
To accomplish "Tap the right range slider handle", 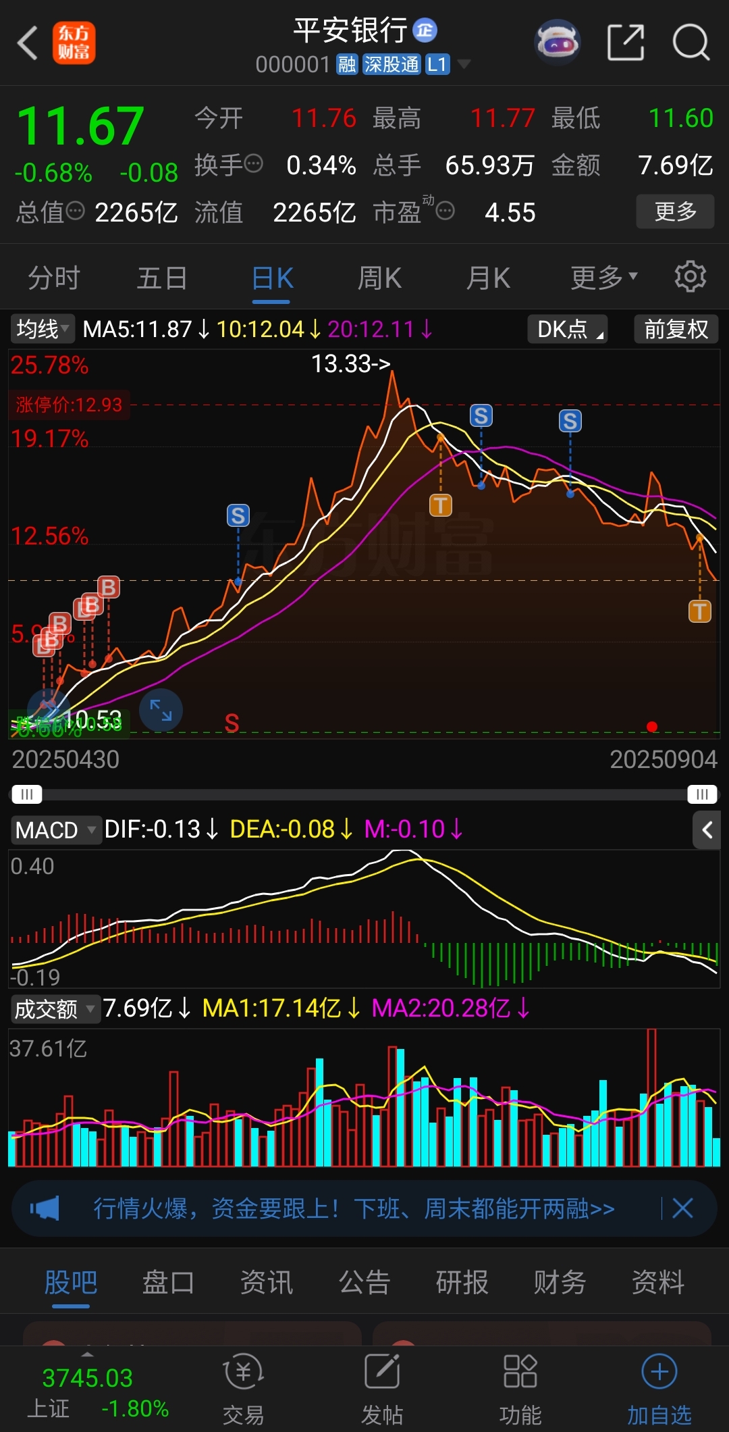I will tap(702, 794).
